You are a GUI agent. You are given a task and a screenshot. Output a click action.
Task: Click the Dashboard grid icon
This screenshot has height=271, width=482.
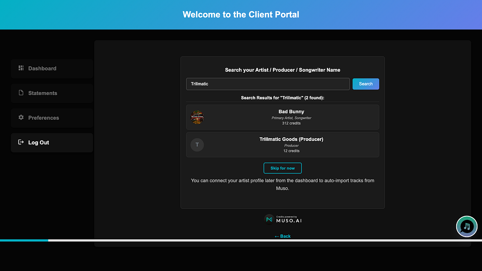(21, 68)
